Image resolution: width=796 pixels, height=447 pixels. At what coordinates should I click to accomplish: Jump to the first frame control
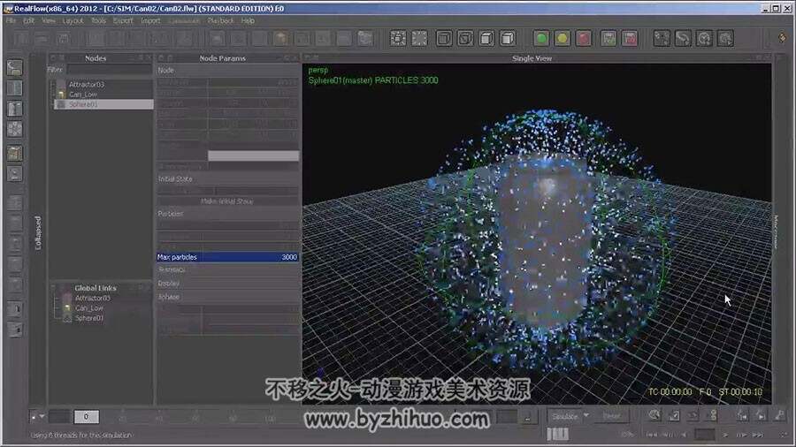[x=651, y=435]
